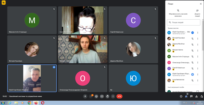The width and height of the screenshot is (204, 105).
Task: Open options menu for Вікторія Кушнірук
Action: 198,39
